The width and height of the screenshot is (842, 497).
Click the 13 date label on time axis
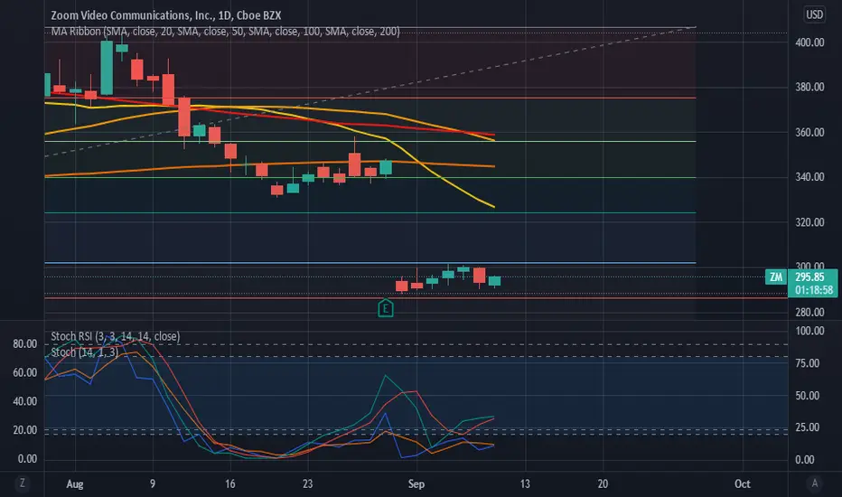(x=525, y=484)
